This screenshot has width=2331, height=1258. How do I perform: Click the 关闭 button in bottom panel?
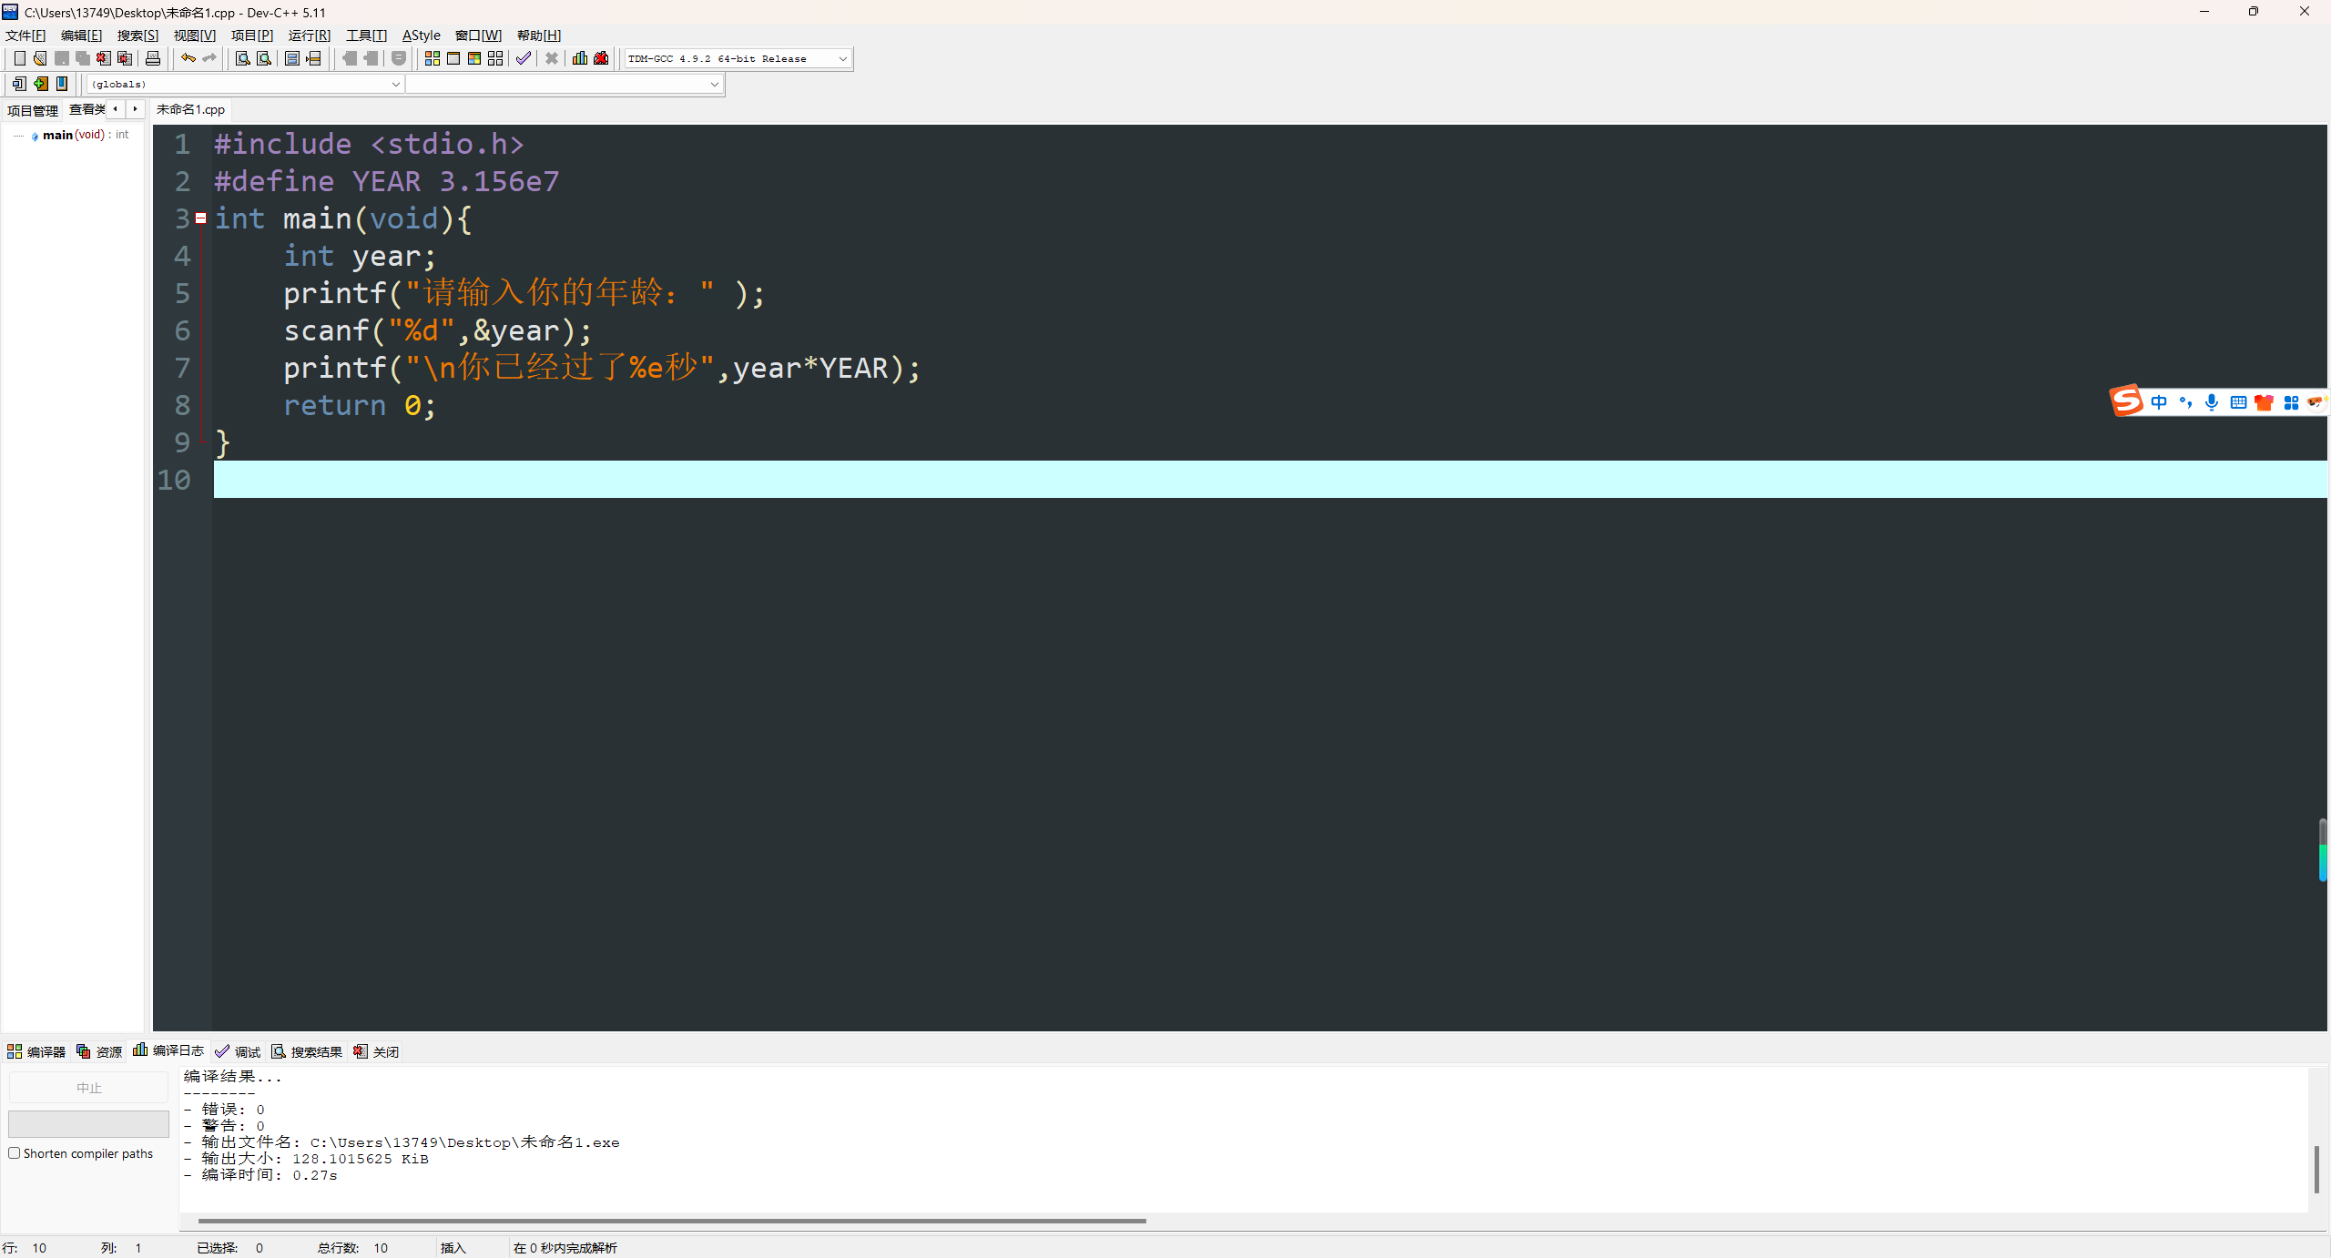coord(377,1051)
